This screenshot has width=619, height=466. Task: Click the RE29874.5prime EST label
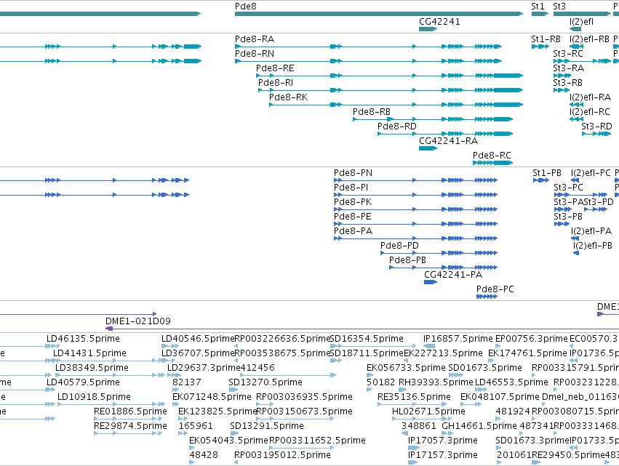[x=130, y=426]
